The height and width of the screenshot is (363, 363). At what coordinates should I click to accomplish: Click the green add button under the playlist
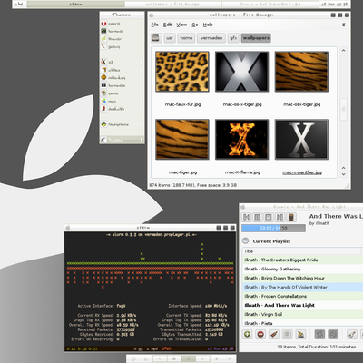[247, 334]
